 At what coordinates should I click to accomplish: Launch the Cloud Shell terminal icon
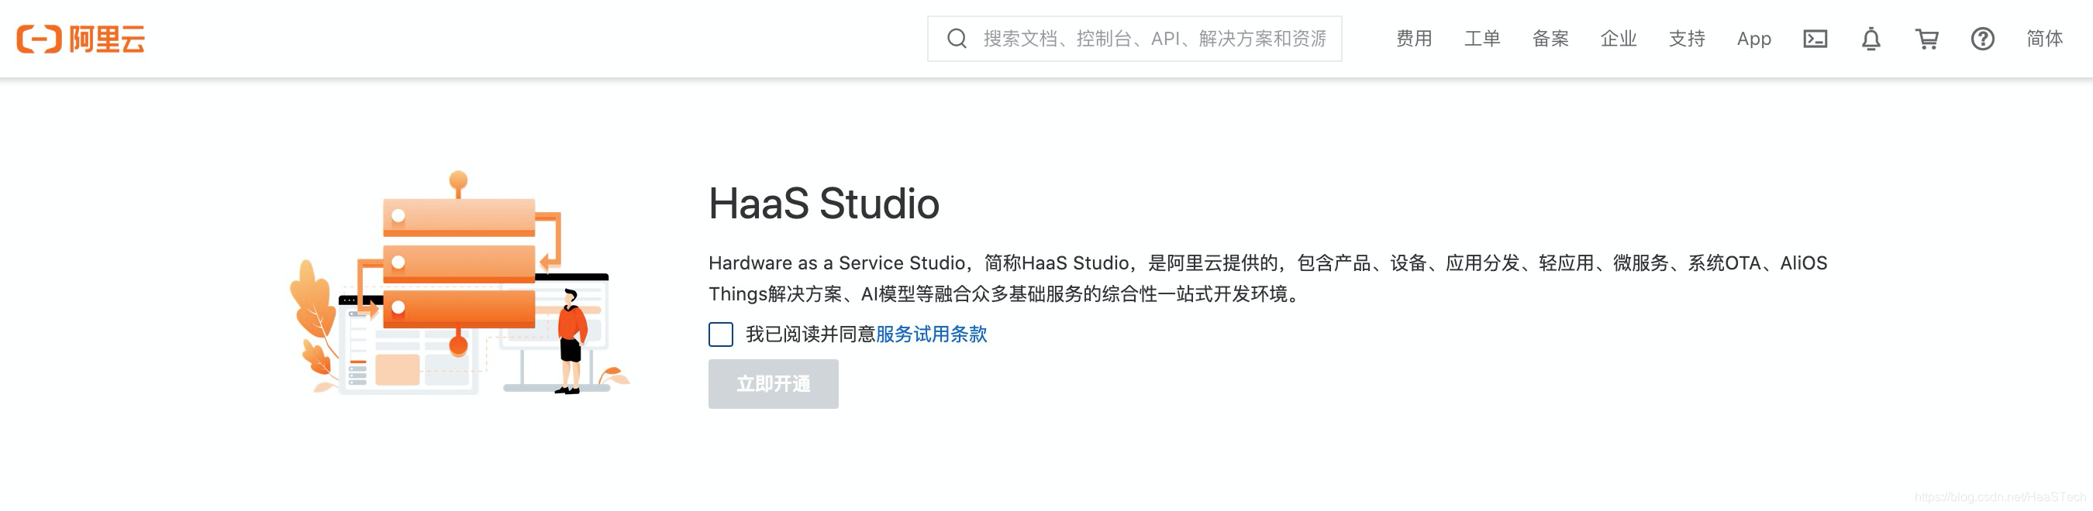click(1815, 39)
